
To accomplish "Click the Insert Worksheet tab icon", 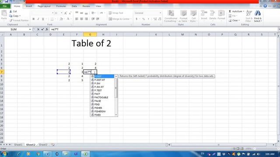I will (53, 145).
